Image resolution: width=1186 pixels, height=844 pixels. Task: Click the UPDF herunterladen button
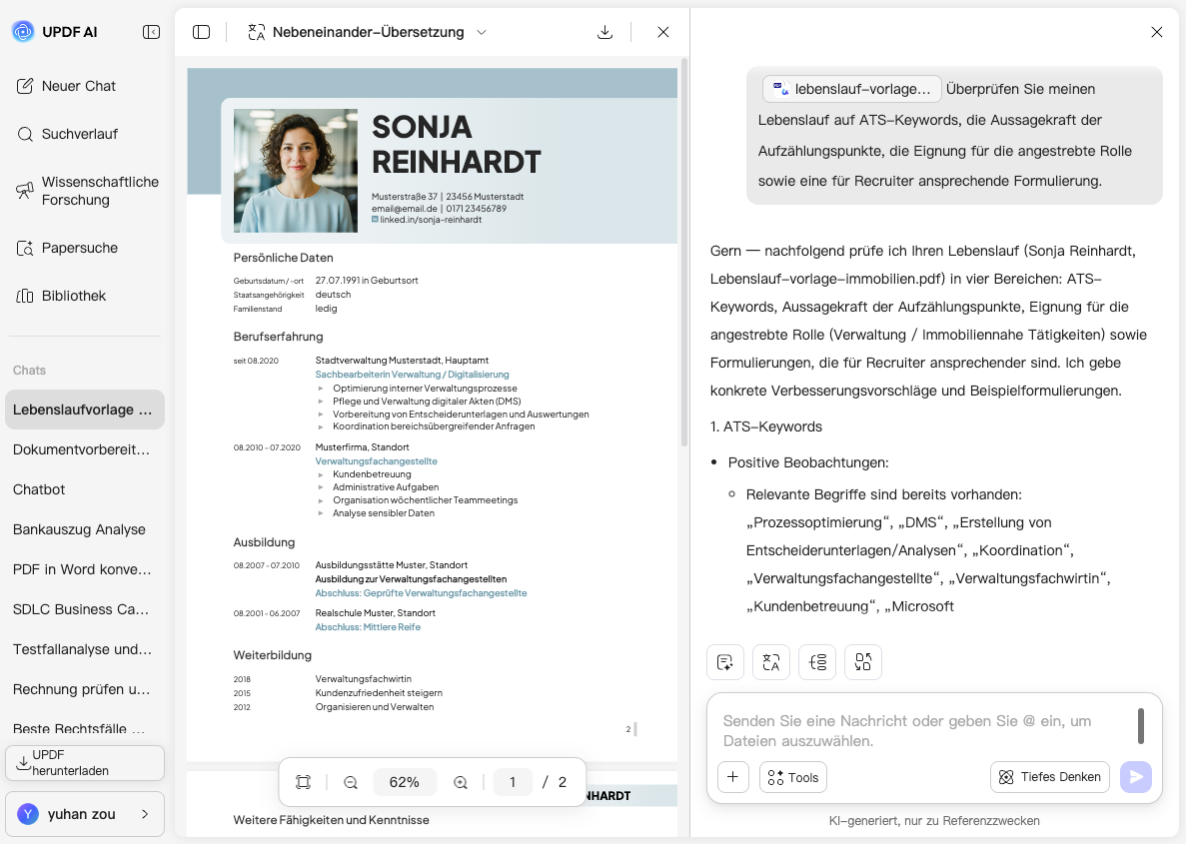85,763
